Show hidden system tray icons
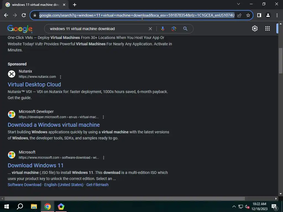283x212 pixels. click(x=234, y=206)
